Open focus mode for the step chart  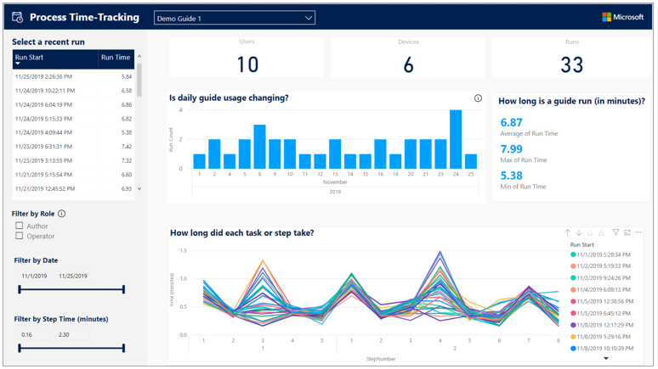coord(627,232)
